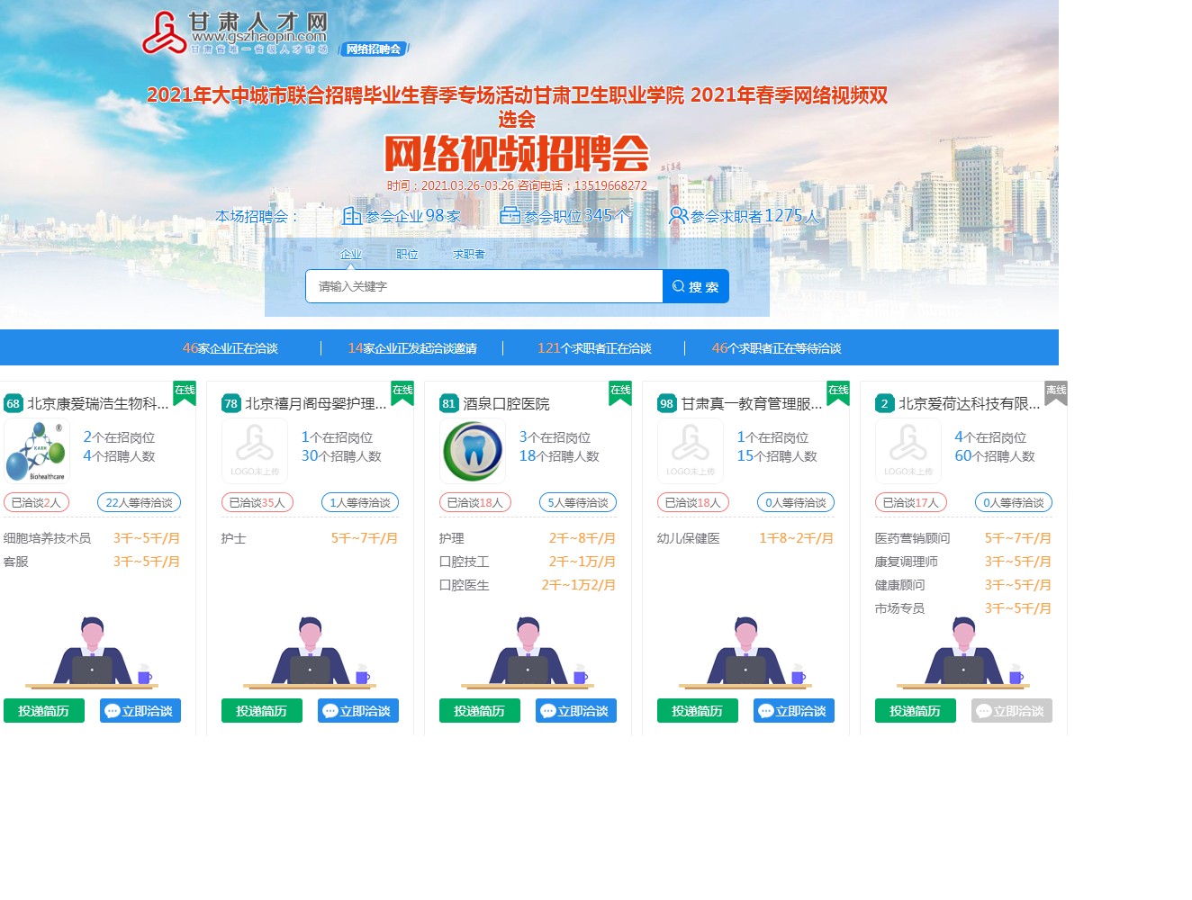
Task: Click the 甘肃人才网 site logo
Action: click(x=236, y=33)
